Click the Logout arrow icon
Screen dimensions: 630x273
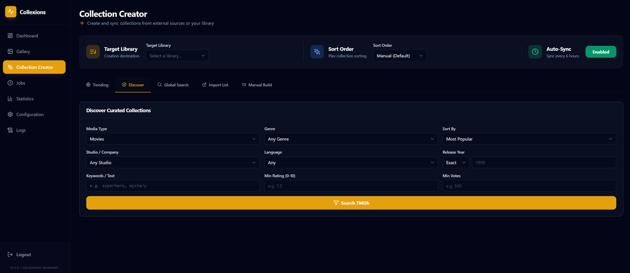pos(10,255)
